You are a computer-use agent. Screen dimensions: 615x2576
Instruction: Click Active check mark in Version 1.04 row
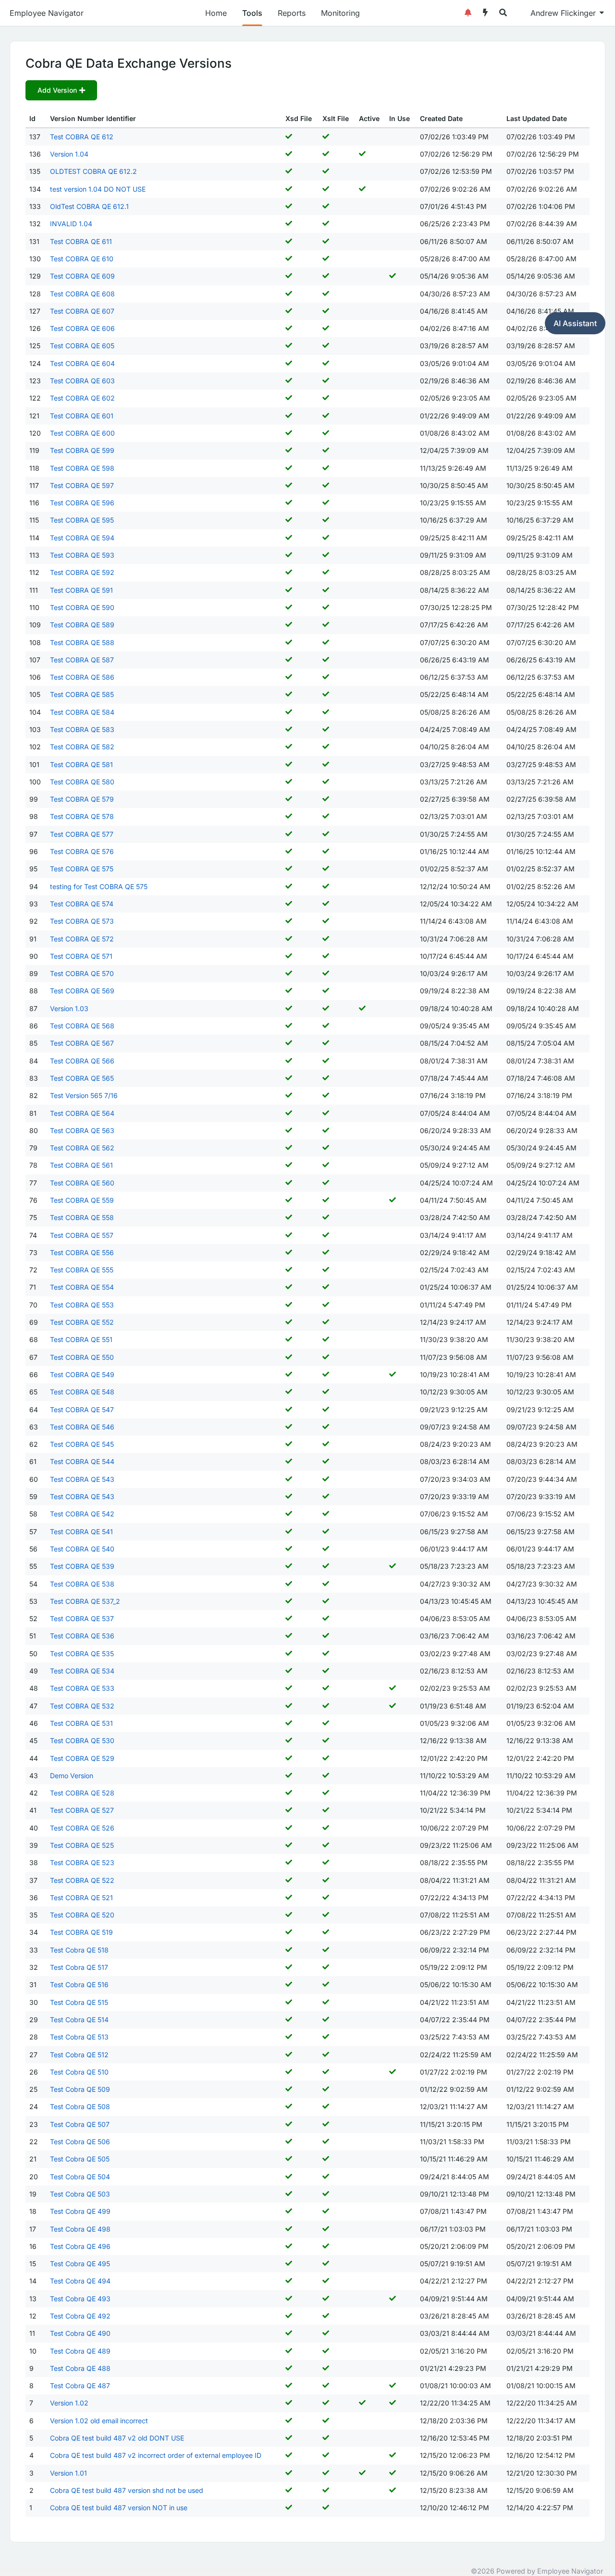tap(362, 154)
